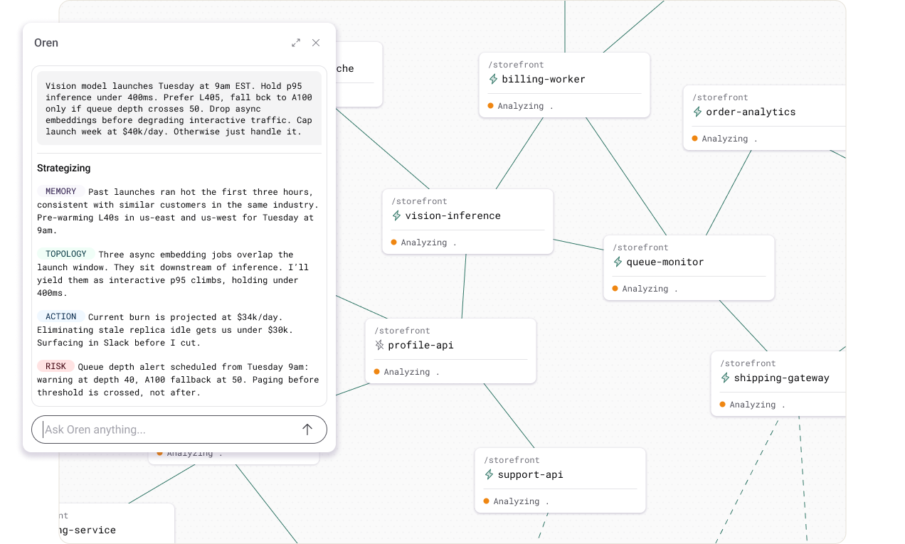Click billing-worker orange status dot
This screenshot has height=544, width=905.
490,105
